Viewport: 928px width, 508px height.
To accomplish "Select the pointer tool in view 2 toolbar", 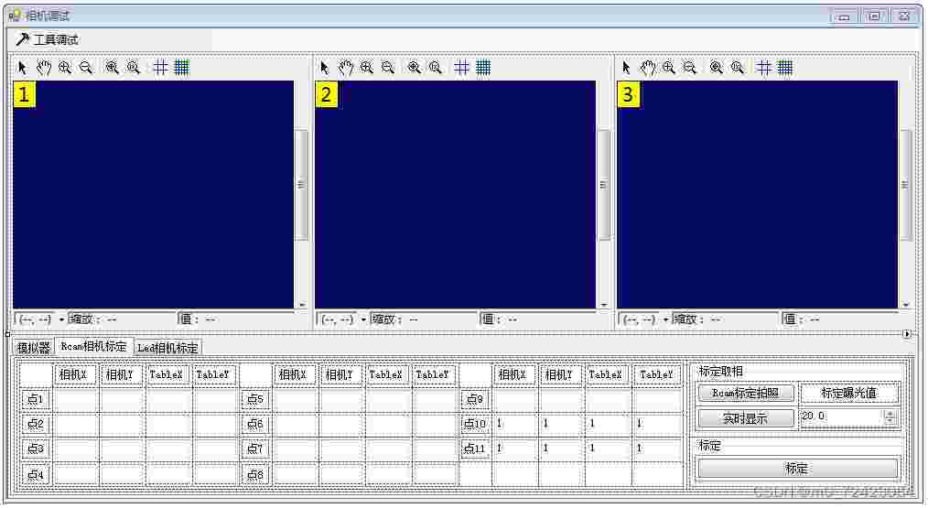I will click(x=324, y=68).
